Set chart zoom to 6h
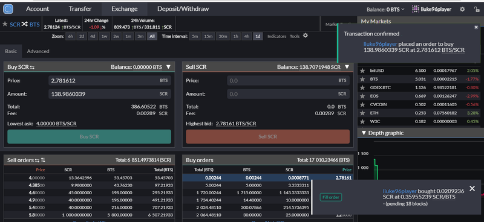Image resolution: width=484 pixels, height=222 pixels. tap(71, 36)
